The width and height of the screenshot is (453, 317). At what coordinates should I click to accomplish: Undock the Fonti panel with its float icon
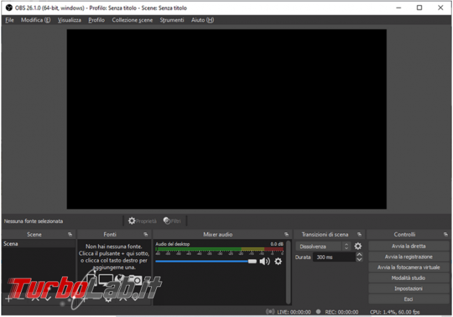(x=146, y=234)
